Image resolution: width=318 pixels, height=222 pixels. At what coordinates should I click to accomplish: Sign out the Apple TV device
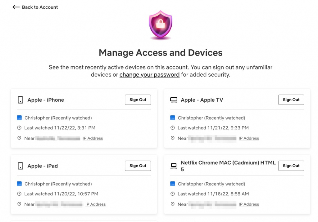(291, 100)
